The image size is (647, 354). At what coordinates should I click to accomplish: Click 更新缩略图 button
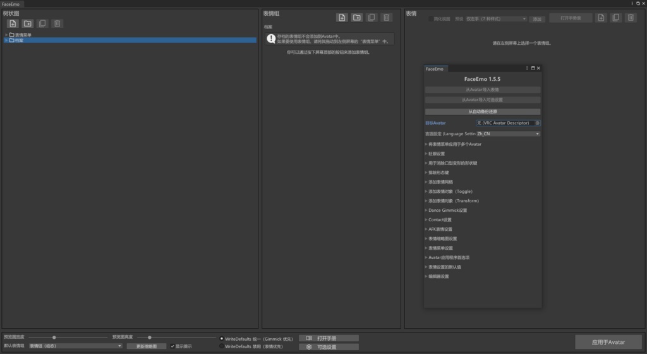pyautogui.click(x=147, y=346)
